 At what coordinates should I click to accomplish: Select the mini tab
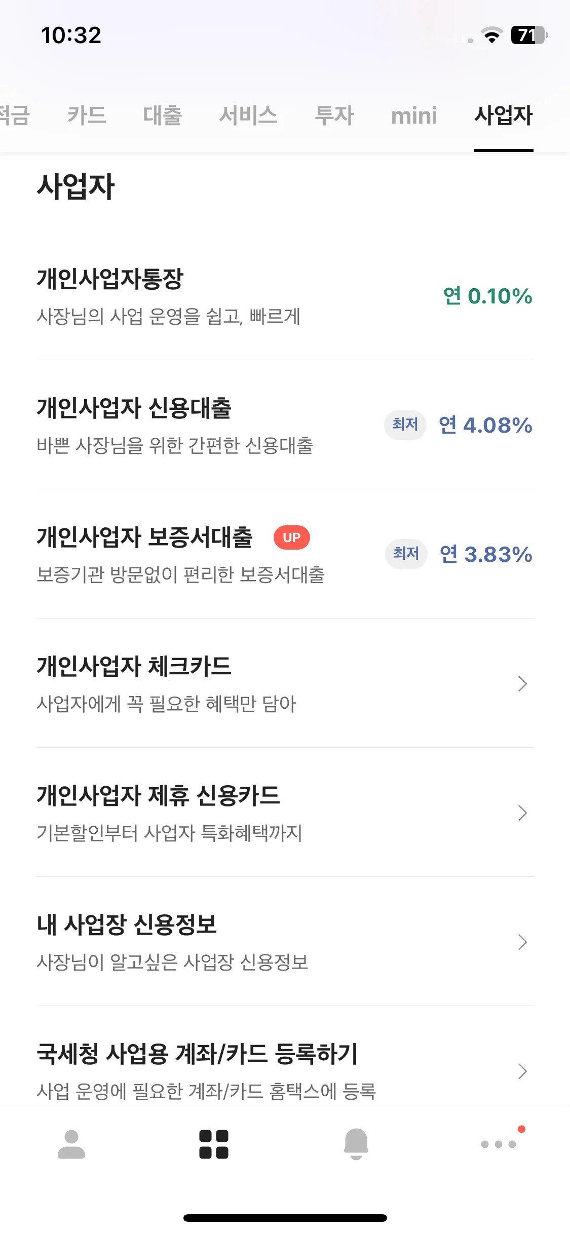pos(414,116)
